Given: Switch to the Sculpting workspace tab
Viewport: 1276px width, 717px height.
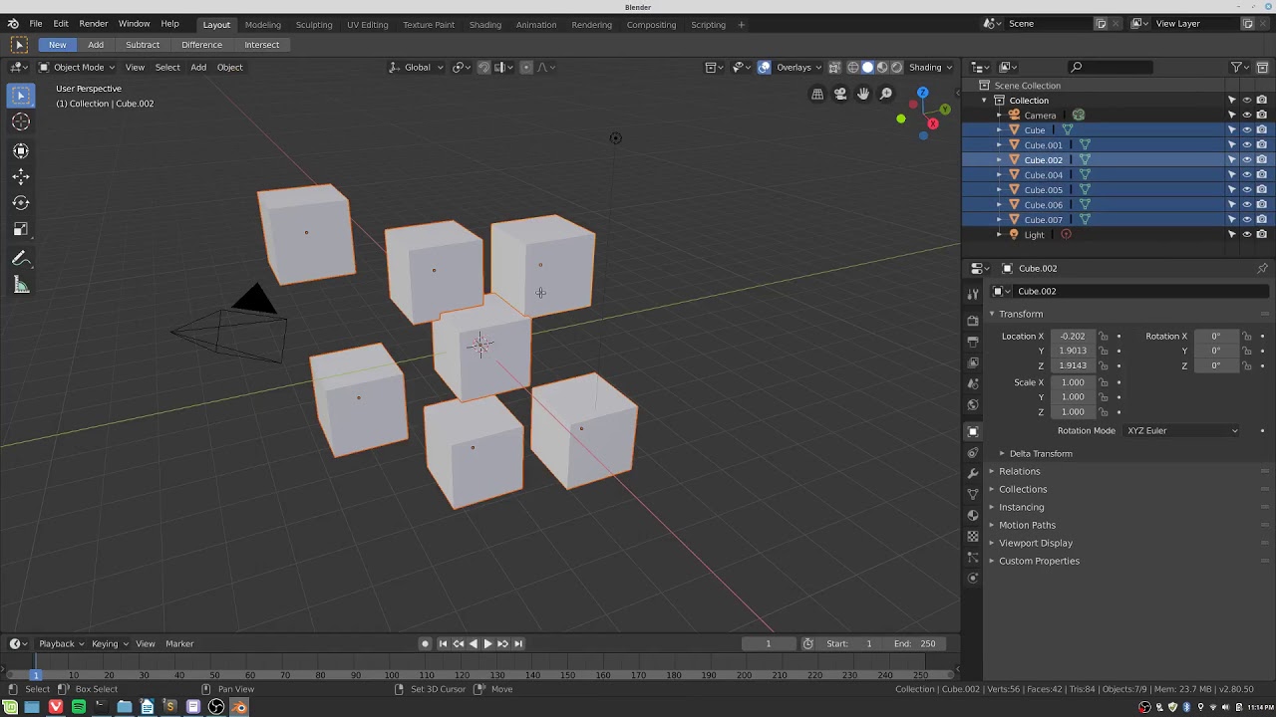Looking at the screenshot, I should (314, 24).
